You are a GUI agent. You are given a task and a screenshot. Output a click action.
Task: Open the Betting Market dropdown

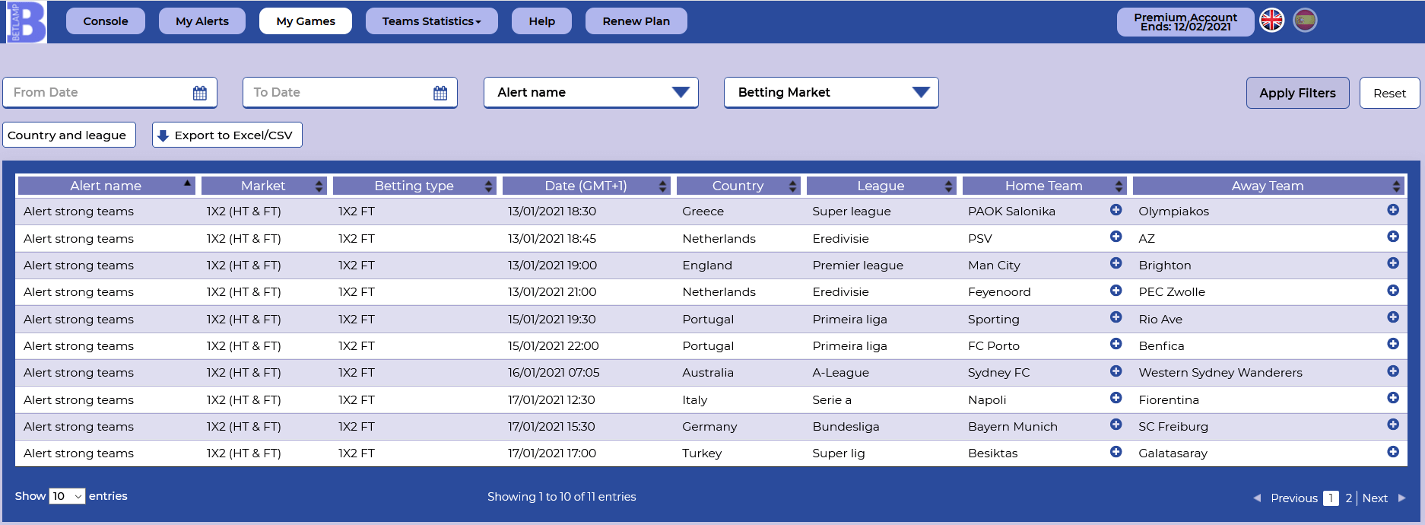pyautogui.click(x=831, y=93)
